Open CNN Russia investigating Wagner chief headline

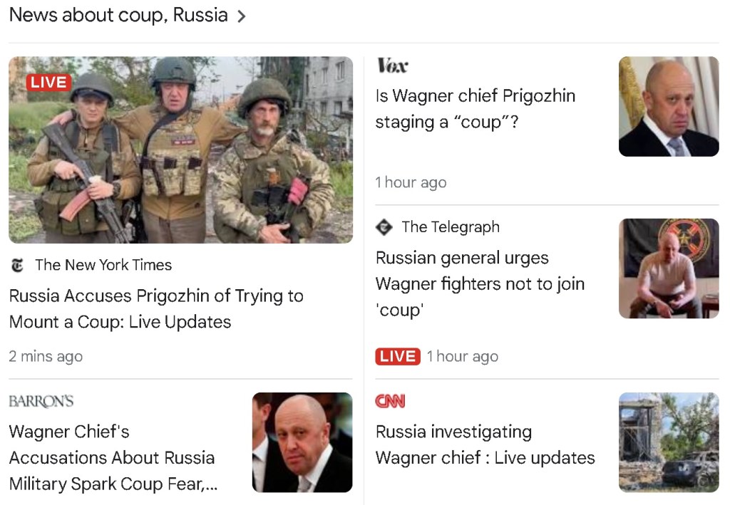point(485,444)
